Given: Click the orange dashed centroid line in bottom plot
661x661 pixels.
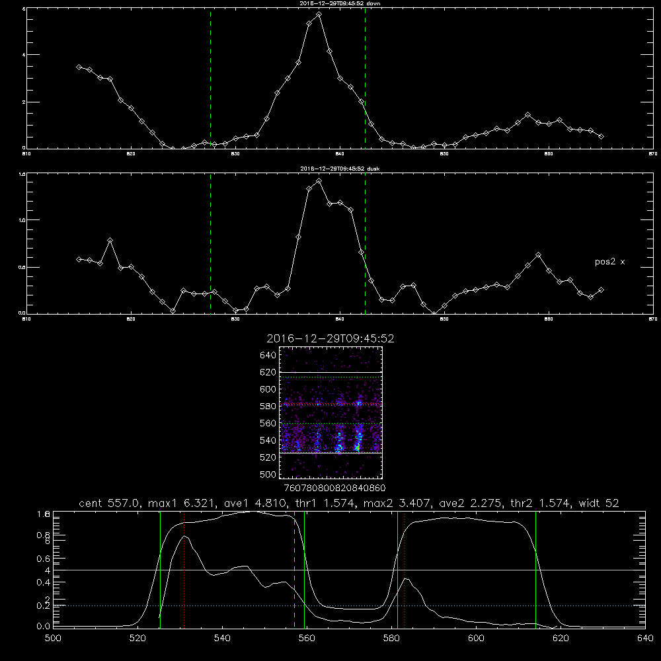Looking at the screenshot, I should (294, 569).
